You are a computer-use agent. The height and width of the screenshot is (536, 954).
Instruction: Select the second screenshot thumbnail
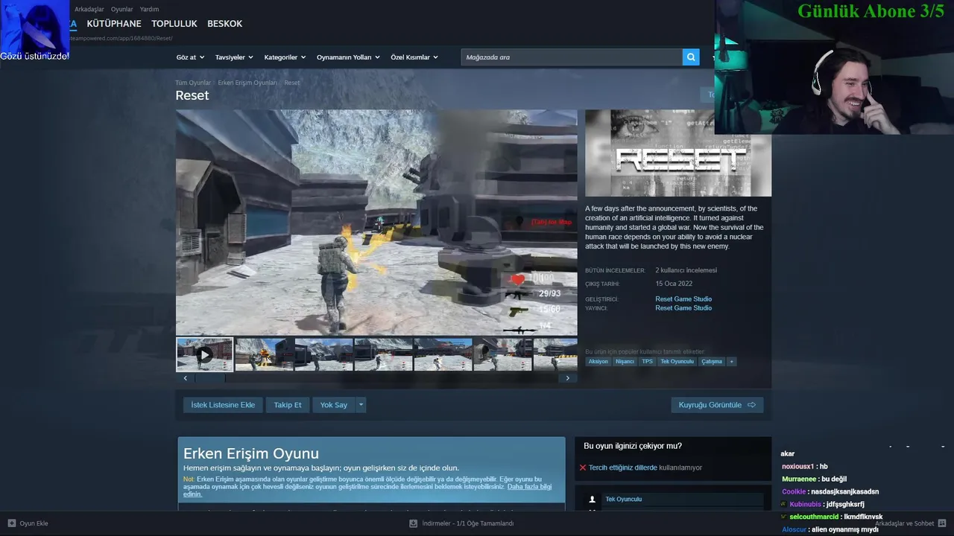tap(264, 355)
